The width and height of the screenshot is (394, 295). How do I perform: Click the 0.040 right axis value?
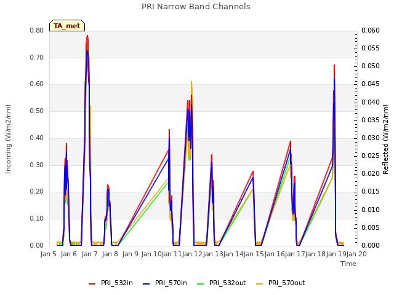tap(371, 102)
